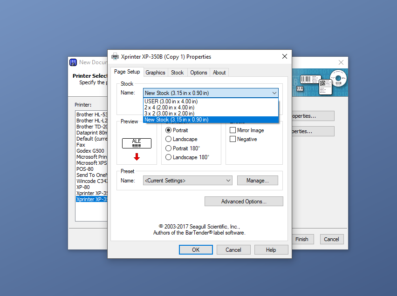Click the Advanced Options button
Viewport: 397px width, 296px height.
click(x=244, y=202)
